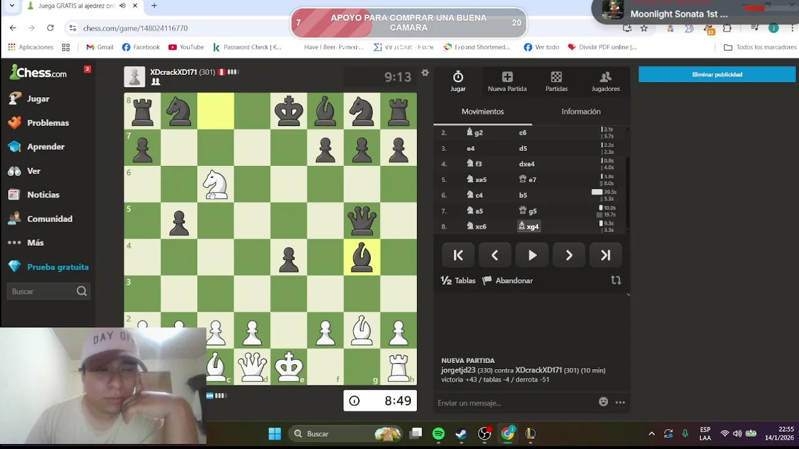
Task: Open a new browser tab
Action: 154,6
